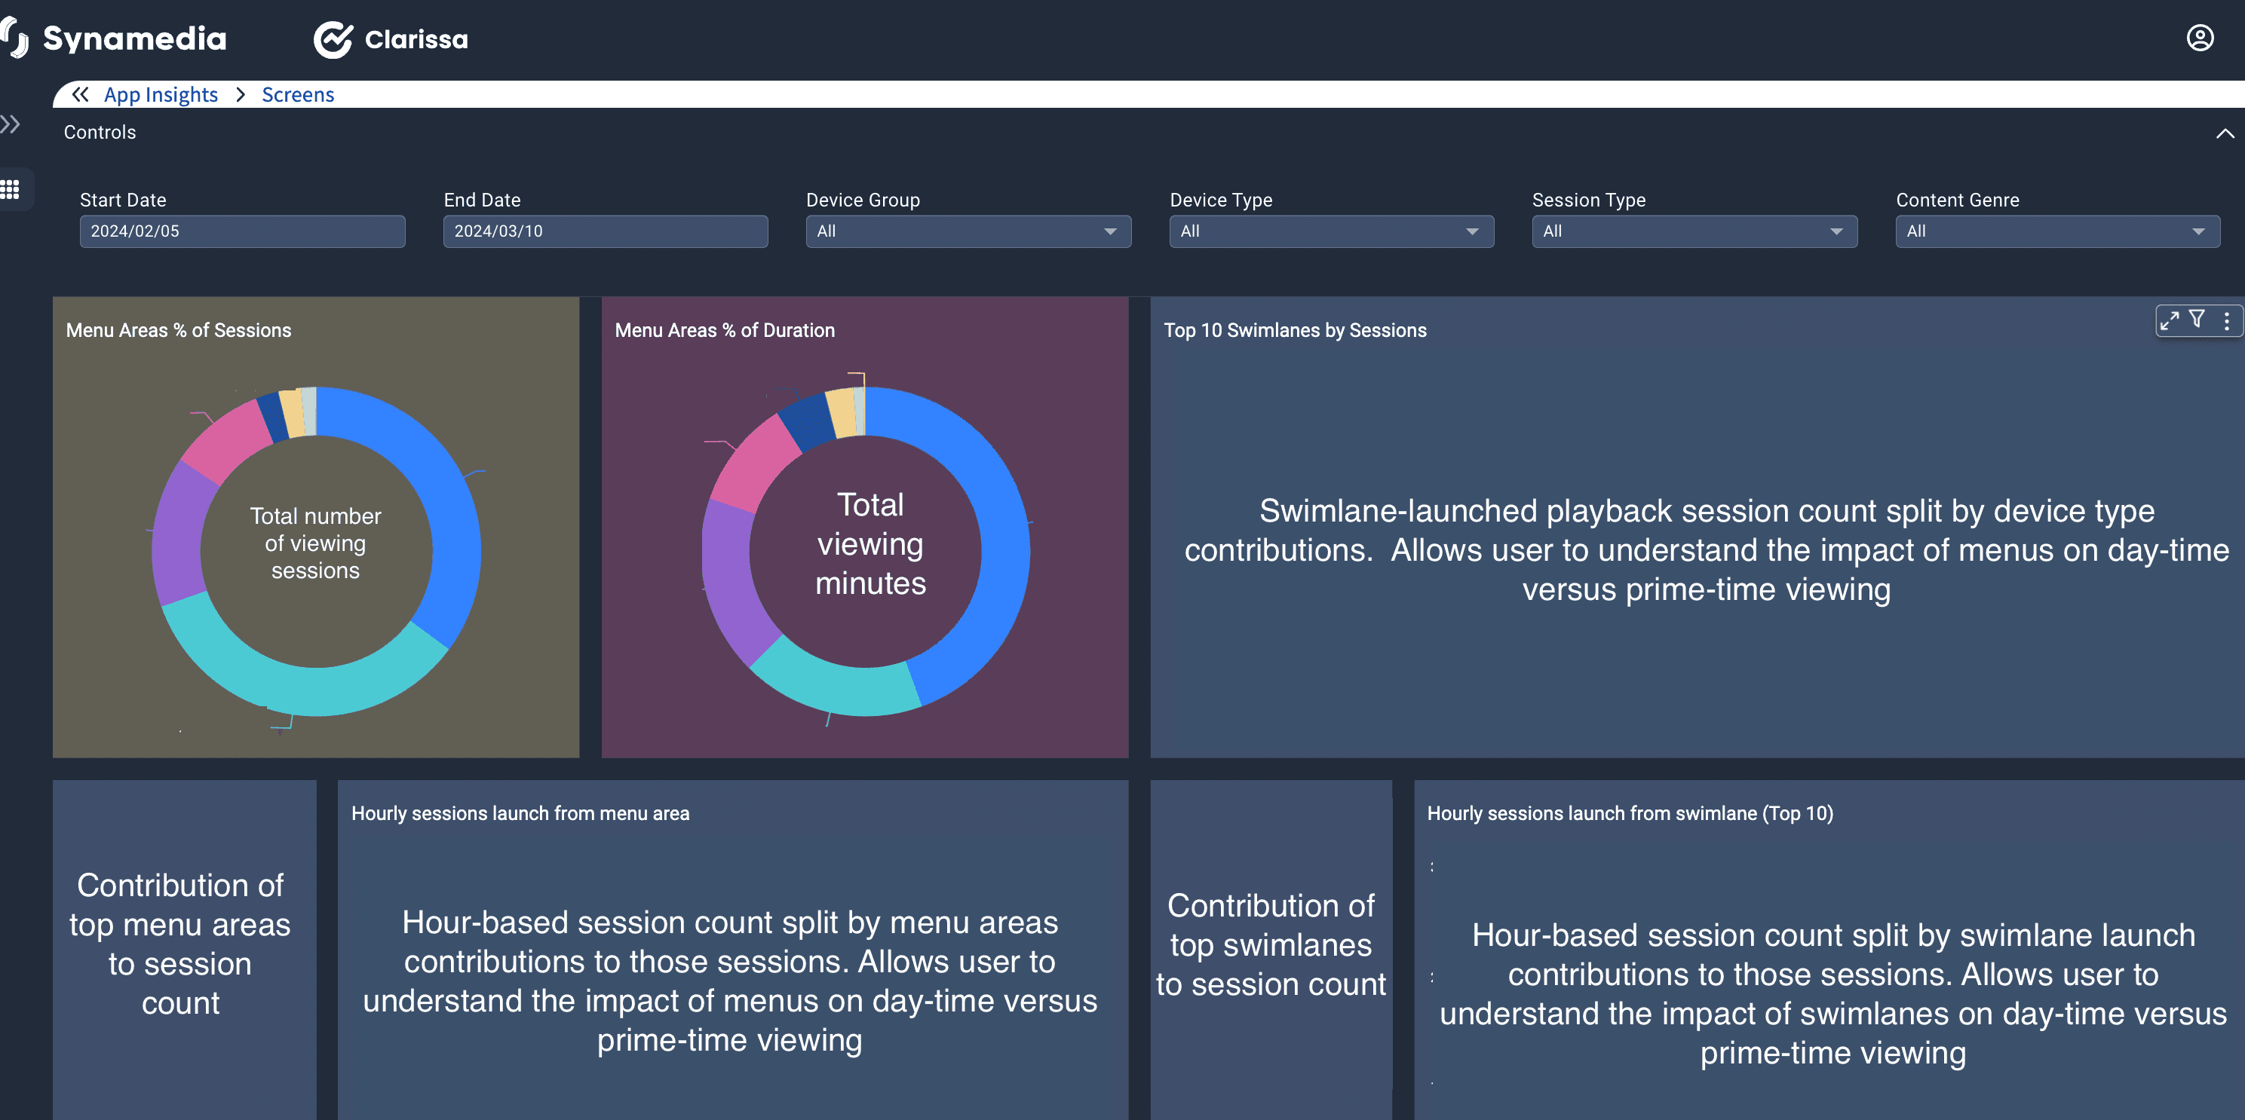Go to App Insights breadcrumb
Viewport: 2245px width, 1120px height.
(161, 94)
